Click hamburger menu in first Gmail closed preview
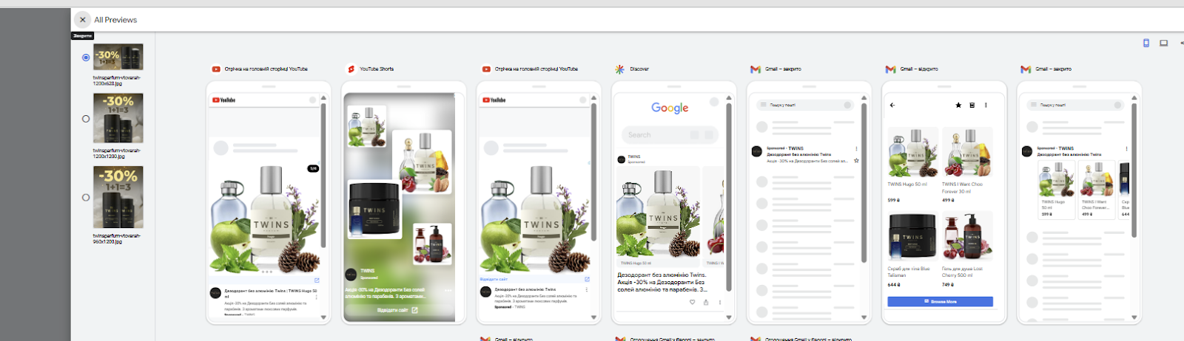This screenshot has height=341, width=1184. [763, 106]
